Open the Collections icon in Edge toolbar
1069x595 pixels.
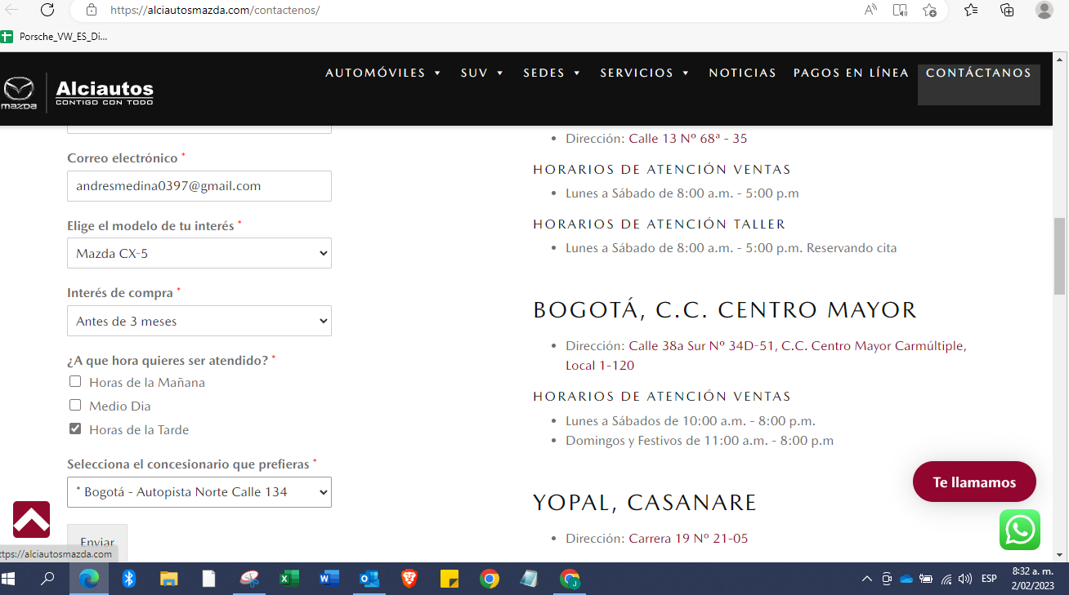pyautogui.click(x=1007, y=10)
